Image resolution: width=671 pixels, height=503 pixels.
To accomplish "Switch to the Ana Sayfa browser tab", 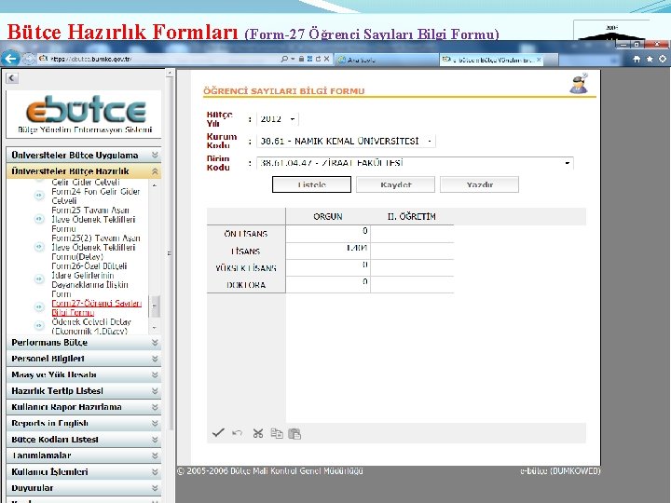I will pyautogui.click(x=385, y=60).
